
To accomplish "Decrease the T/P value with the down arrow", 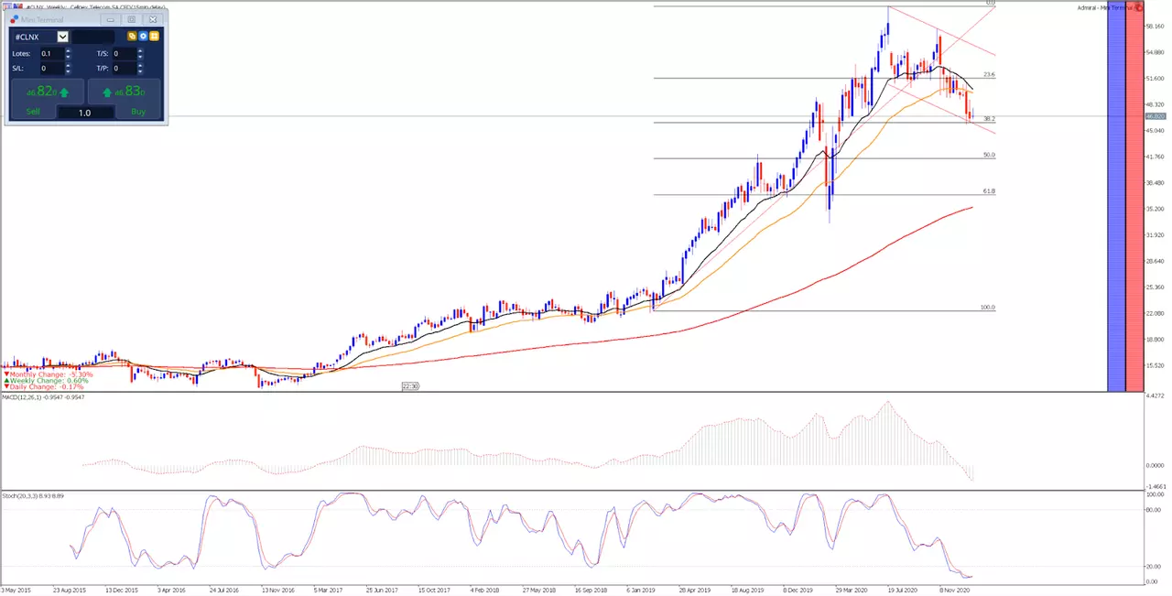I will click(140, 71).
